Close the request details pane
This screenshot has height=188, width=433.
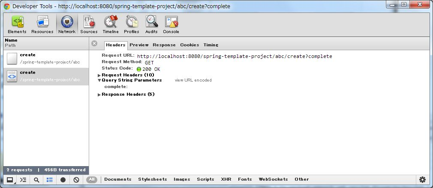(x=94, y=43)
